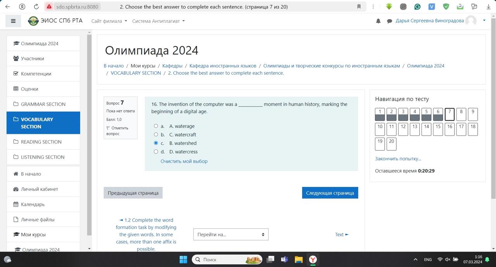Viewport: 496px width, 267px height.
Task: Open the hamburger side panel menu
Action: click(13, 21)
